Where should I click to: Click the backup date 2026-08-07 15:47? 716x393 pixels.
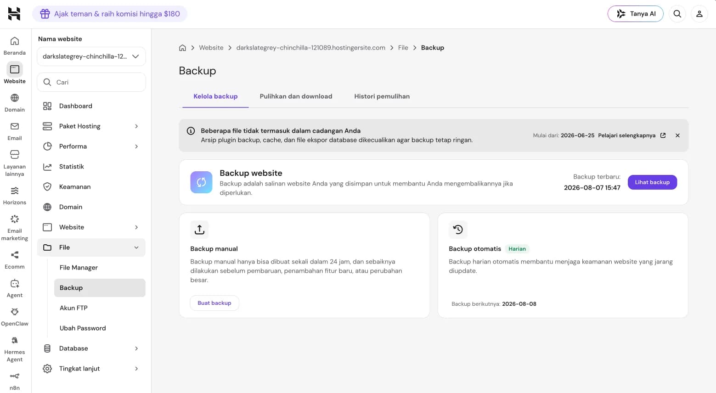592,188
